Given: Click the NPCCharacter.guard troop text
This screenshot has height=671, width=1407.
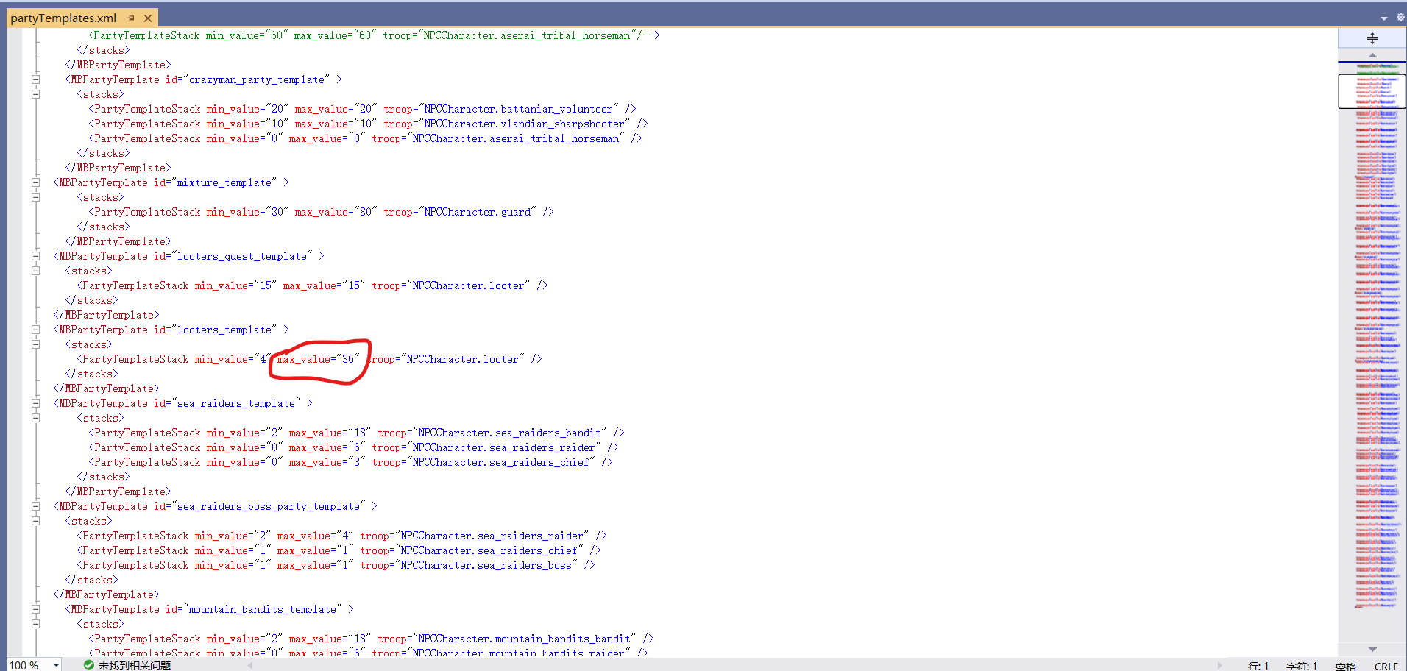Looking at the screenshot, I should point(477,212).
